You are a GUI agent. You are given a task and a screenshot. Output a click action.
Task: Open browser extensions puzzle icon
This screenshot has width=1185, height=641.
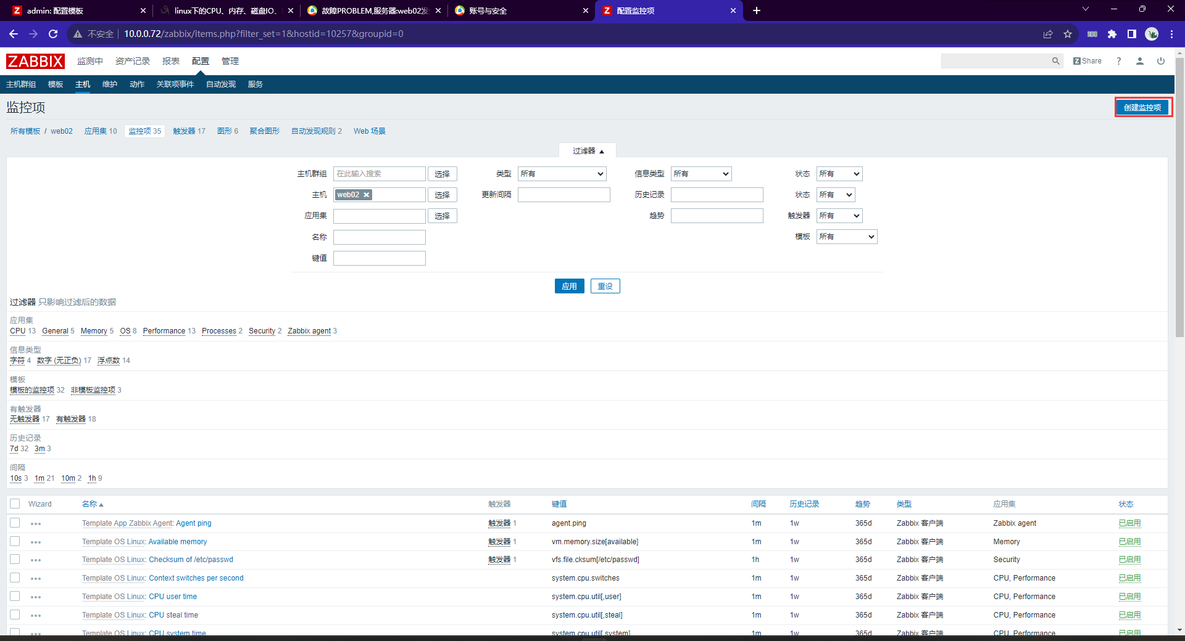coord(1112,34)
